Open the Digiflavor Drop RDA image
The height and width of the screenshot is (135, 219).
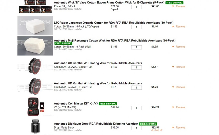tap(35, 126)
